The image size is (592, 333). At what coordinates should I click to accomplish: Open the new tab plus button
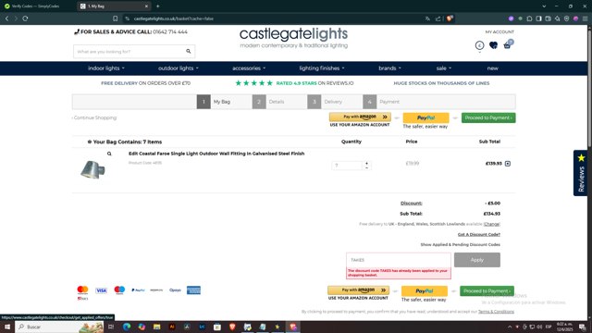coord(158,6)
